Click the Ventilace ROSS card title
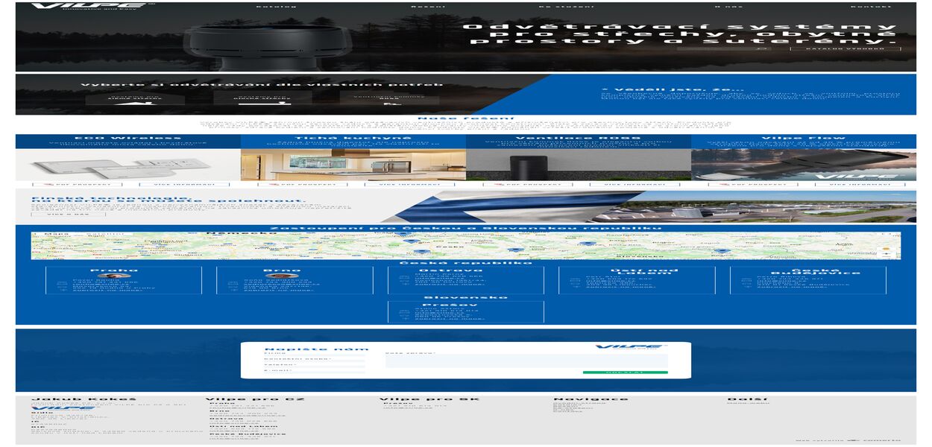932x447 pixels. point(579,138)
